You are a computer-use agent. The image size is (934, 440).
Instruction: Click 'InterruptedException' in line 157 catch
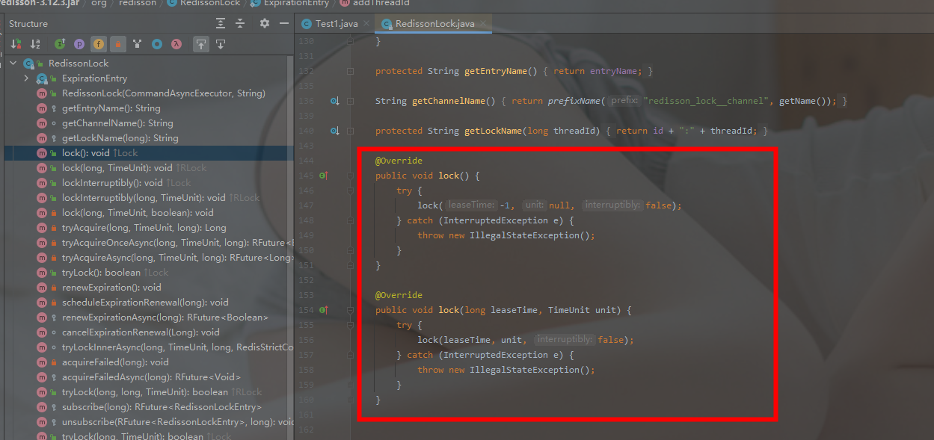(x=495, y=355)
